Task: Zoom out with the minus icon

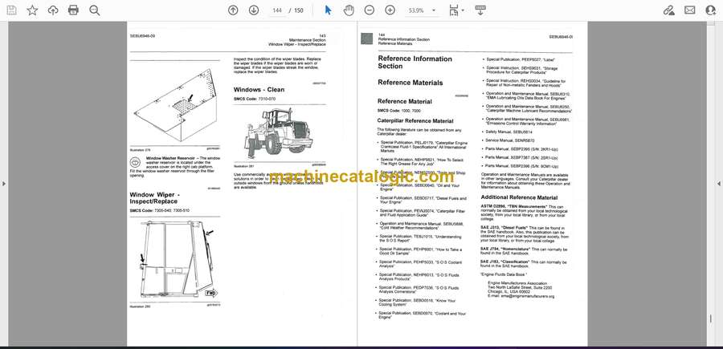Action: click(369, 10)
